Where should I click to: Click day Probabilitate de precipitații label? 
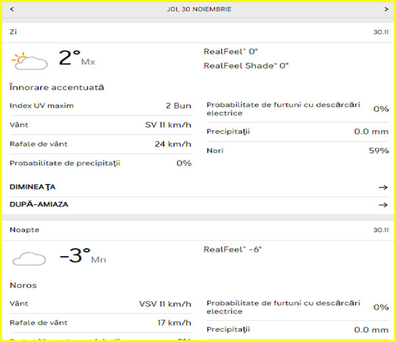[x=65, y=164]
